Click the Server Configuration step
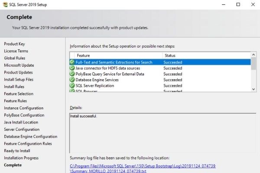This screenshot has height=173, width=260. 22,129
